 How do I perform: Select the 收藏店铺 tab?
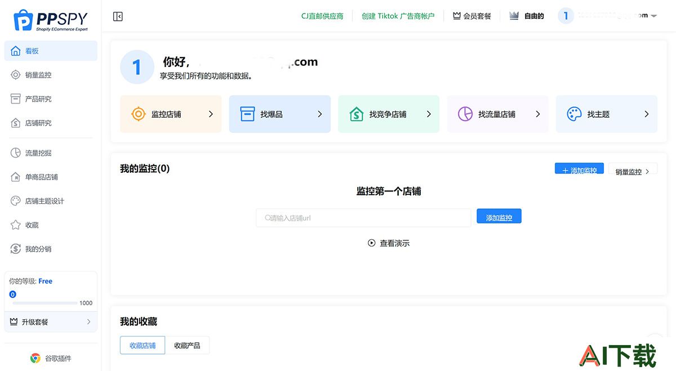point(143,346)
